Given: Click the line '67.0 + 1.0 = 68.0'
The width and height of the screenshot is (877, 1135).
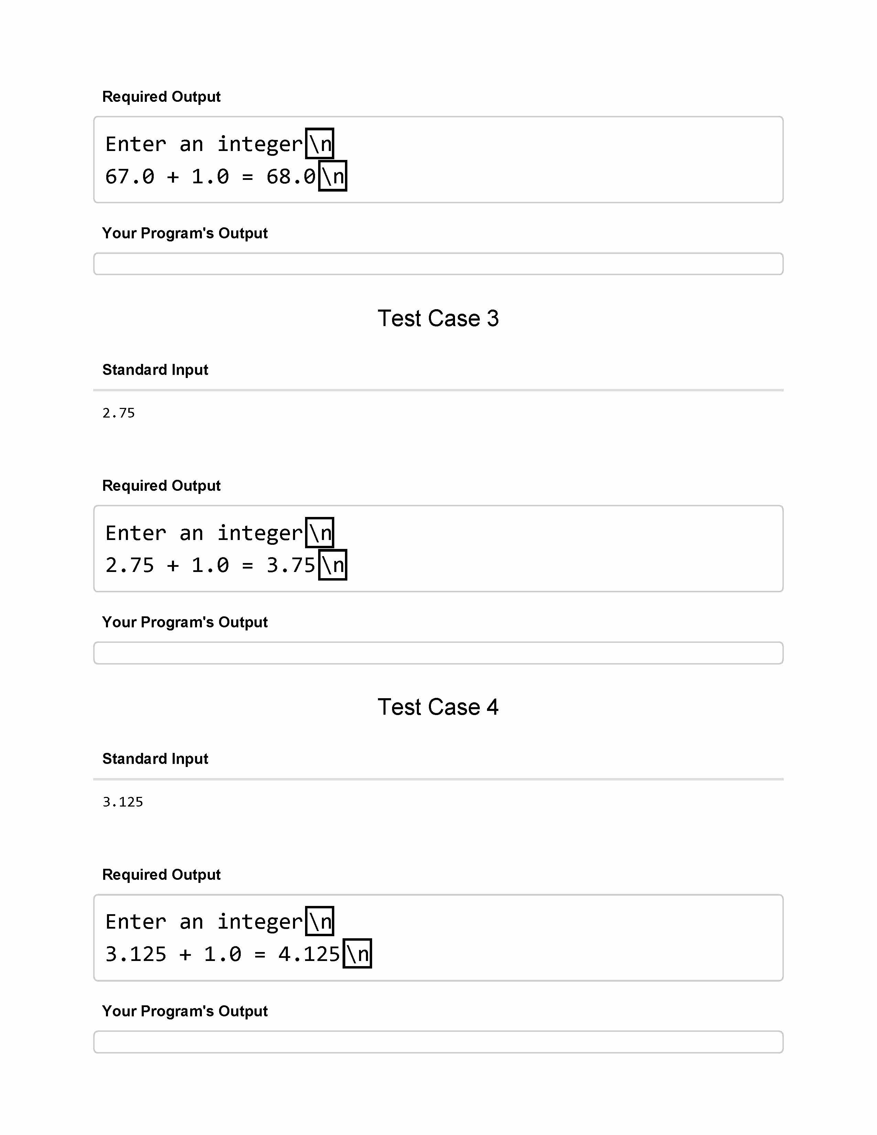Looking at the screenshot, I should [210, 177].
